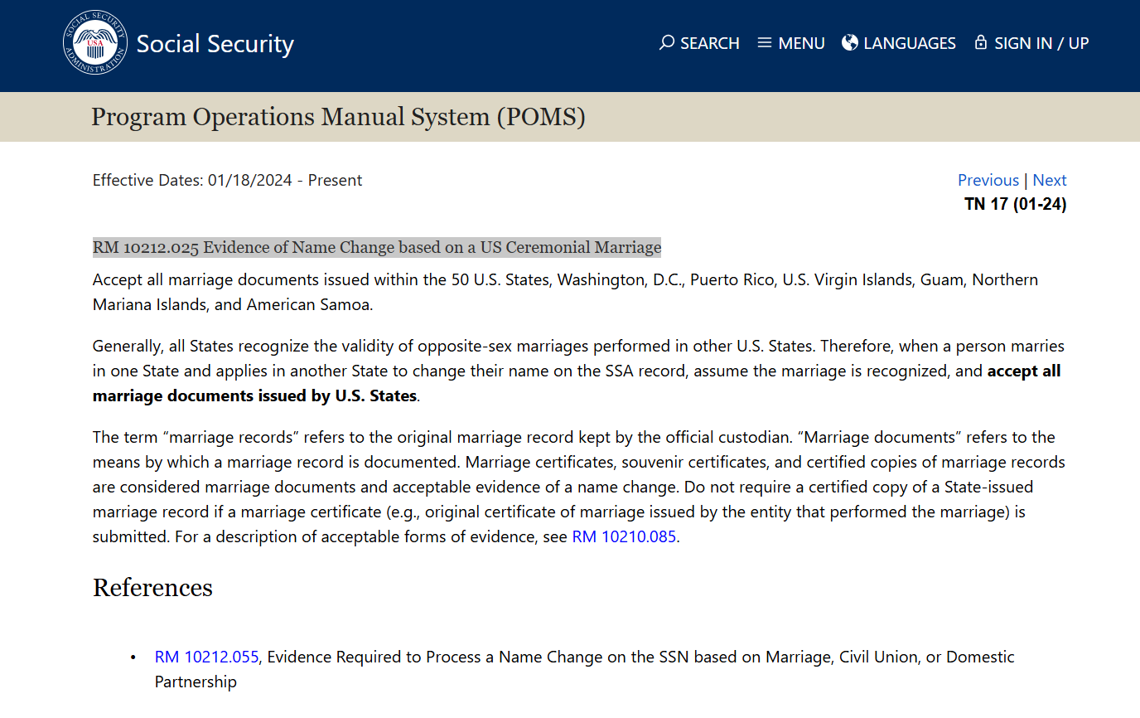Go to the Previous section link
Image resolution: width=1140 pixels, height=718 pixels.
coord(988,181)
